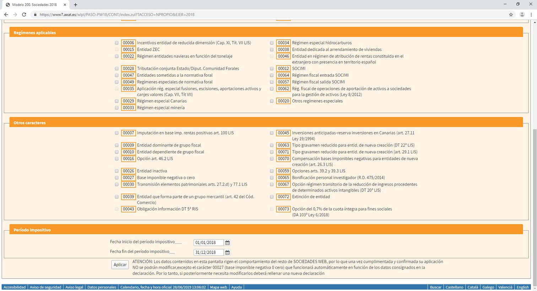
Task: Switch language to English
Action: pos(522,287)
